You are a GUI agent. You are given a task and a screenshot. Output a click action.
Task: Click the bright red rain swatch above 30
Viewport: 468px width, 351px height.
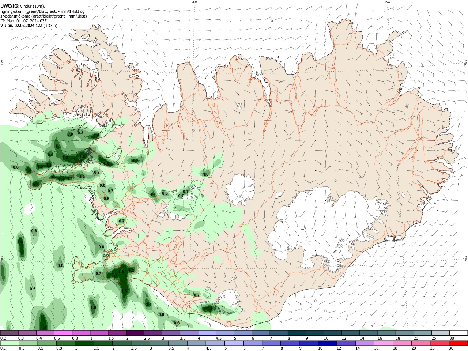pos(458,343)
